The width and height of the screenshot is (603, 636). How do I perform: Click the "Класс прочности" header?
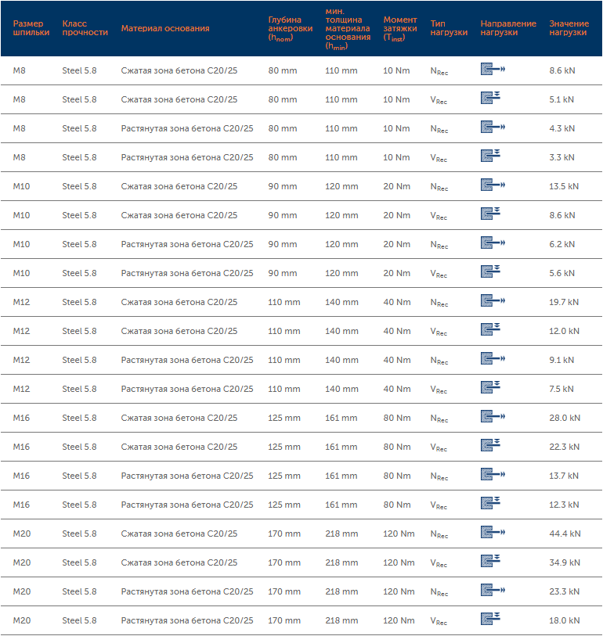click(85, 28)
